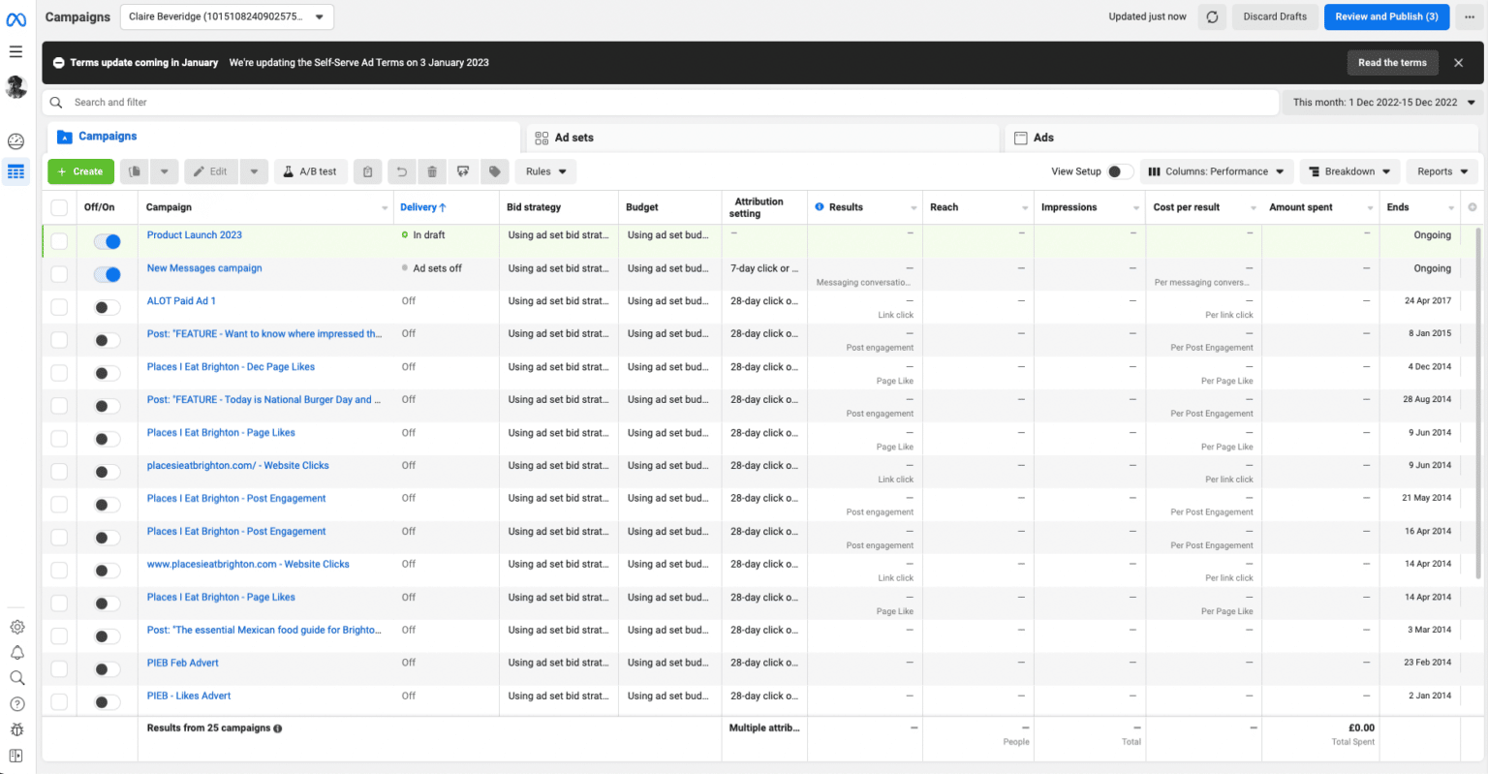1488x774 pixels.
Task: Turn off the Product Launch 2023 campaign
Action: [107, 240]
